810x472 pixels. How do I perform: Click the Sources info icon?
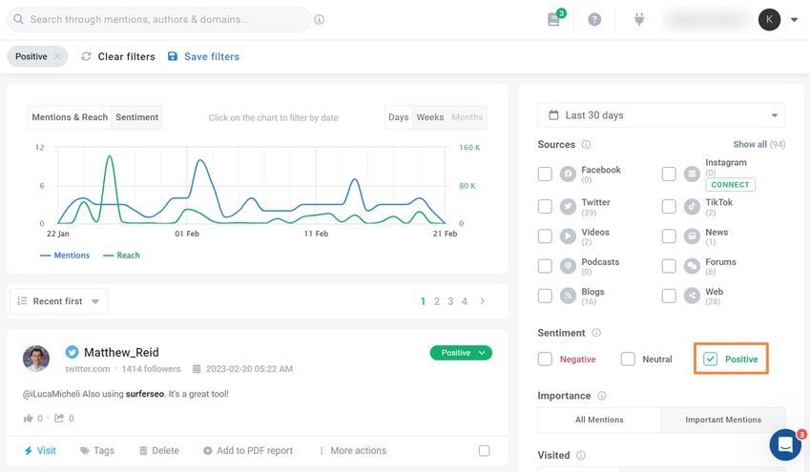pyautogui.click(x=586, y=145)
